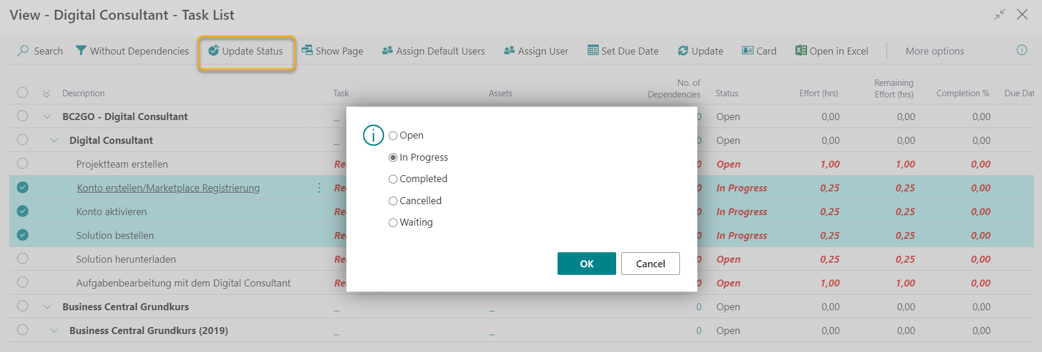Collapse the Digital Consultant subgroup chevron
The height and width of the screenshot is (352, 1042).
[54, 140]
